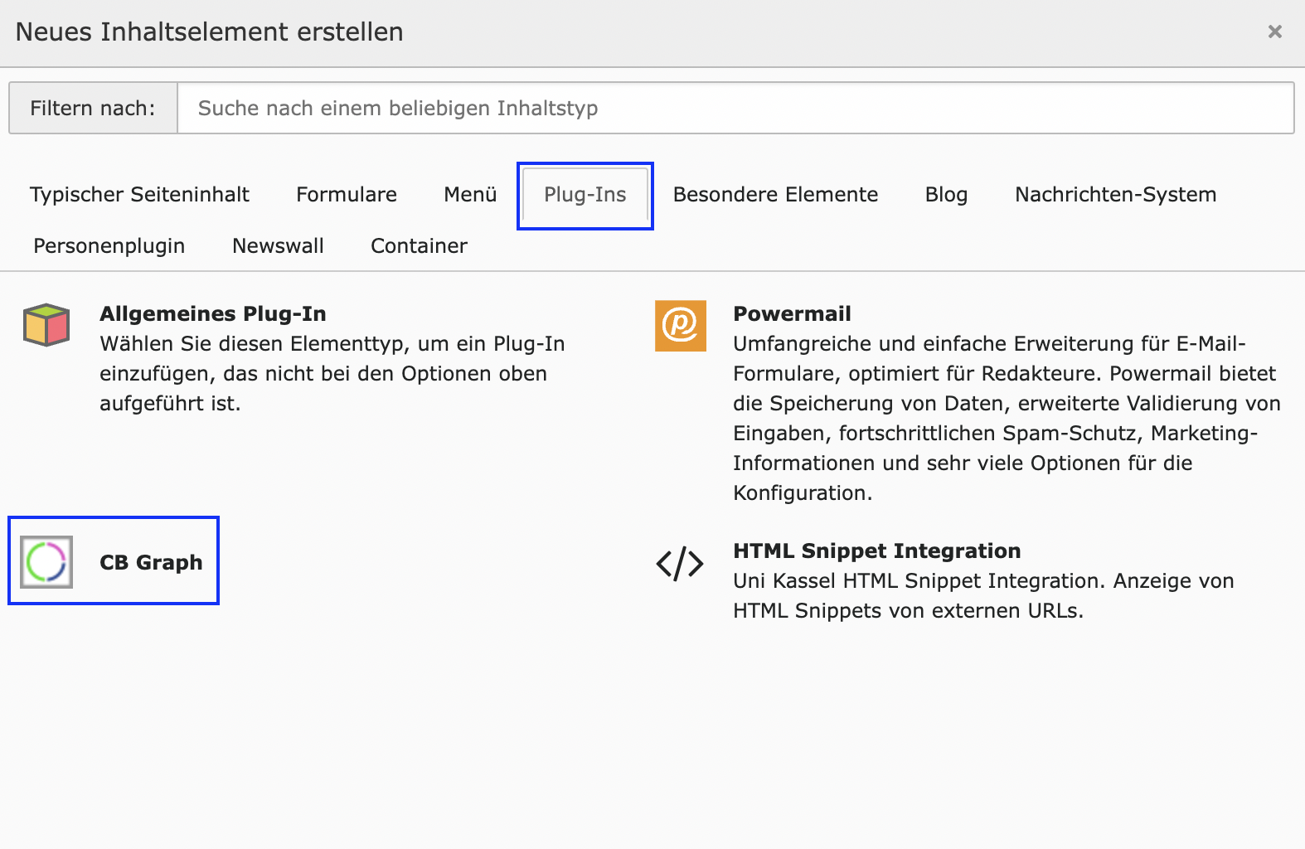1305x849 pixels.
Task: Select the Menü tab
Action: click(x=470, y=195)
